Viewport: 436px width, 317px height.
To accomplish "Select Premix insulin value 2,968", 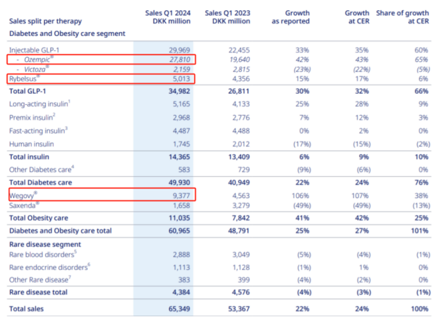I will (x=181, y=118).
